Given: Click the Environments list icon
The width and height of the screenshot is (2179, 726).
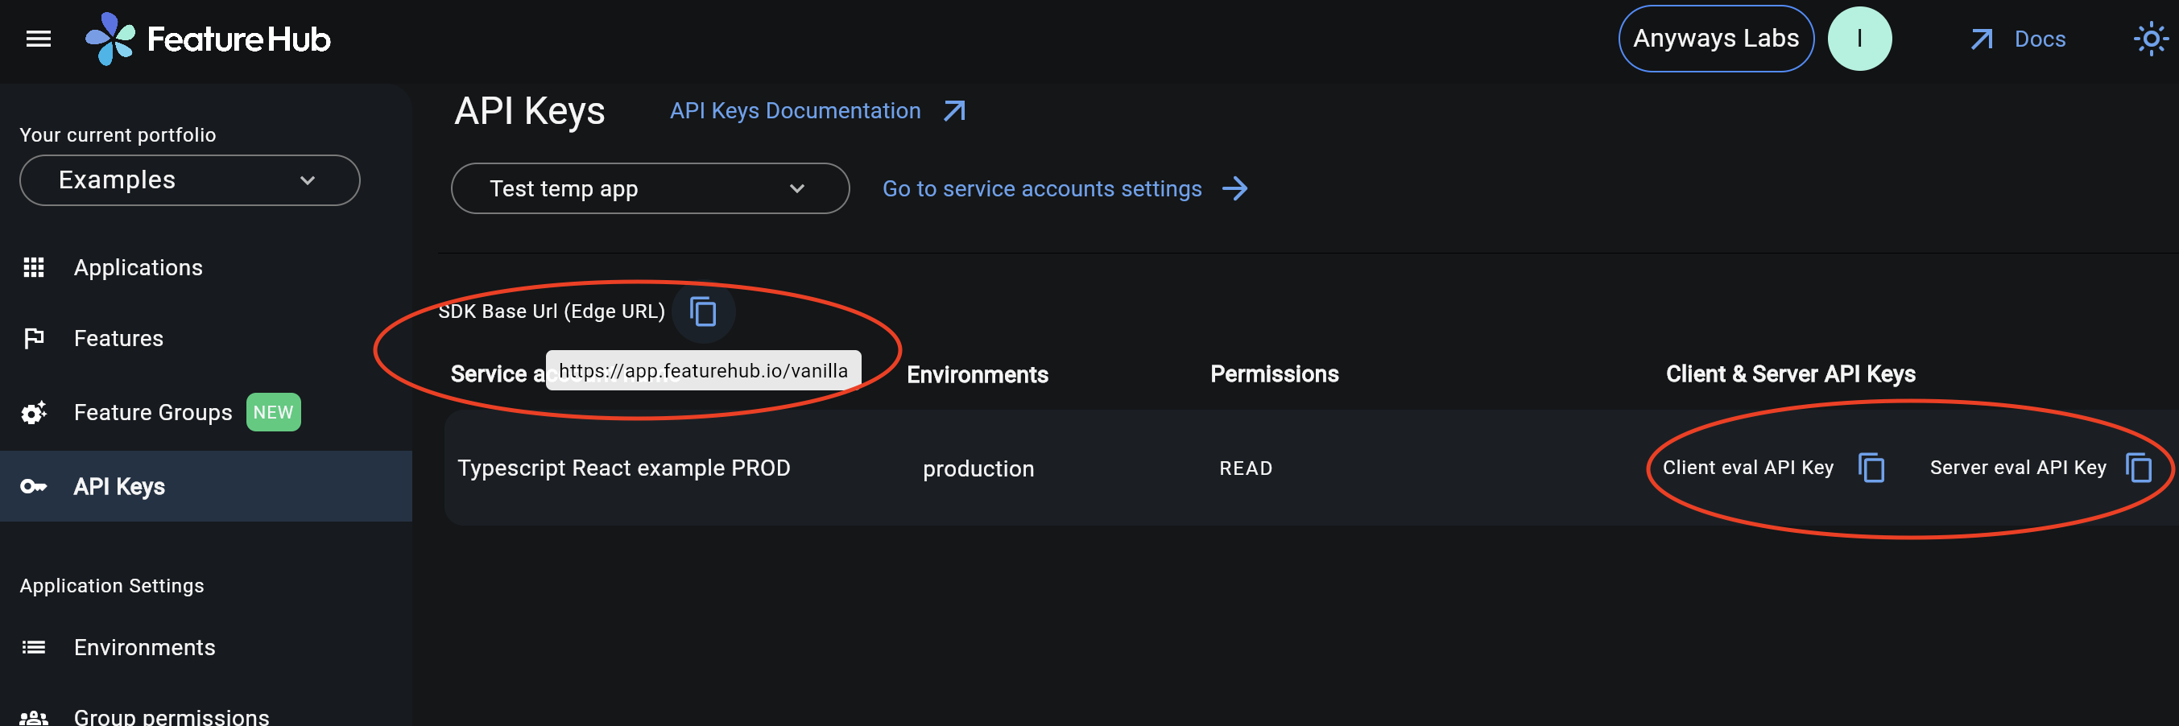Looking at the screenshot, I should pyautogui.click(x=33, y=646).
